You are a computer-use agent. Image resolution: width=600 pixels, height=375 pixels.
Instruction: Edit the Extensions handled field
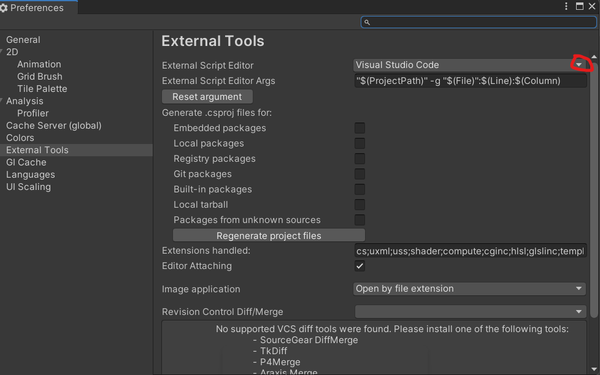pyautogui.click(x=471, y=251)
